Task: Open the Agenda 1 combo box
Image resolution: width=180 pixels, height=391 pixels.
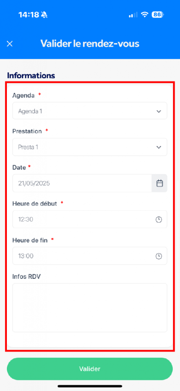Action: click(90, 111)
